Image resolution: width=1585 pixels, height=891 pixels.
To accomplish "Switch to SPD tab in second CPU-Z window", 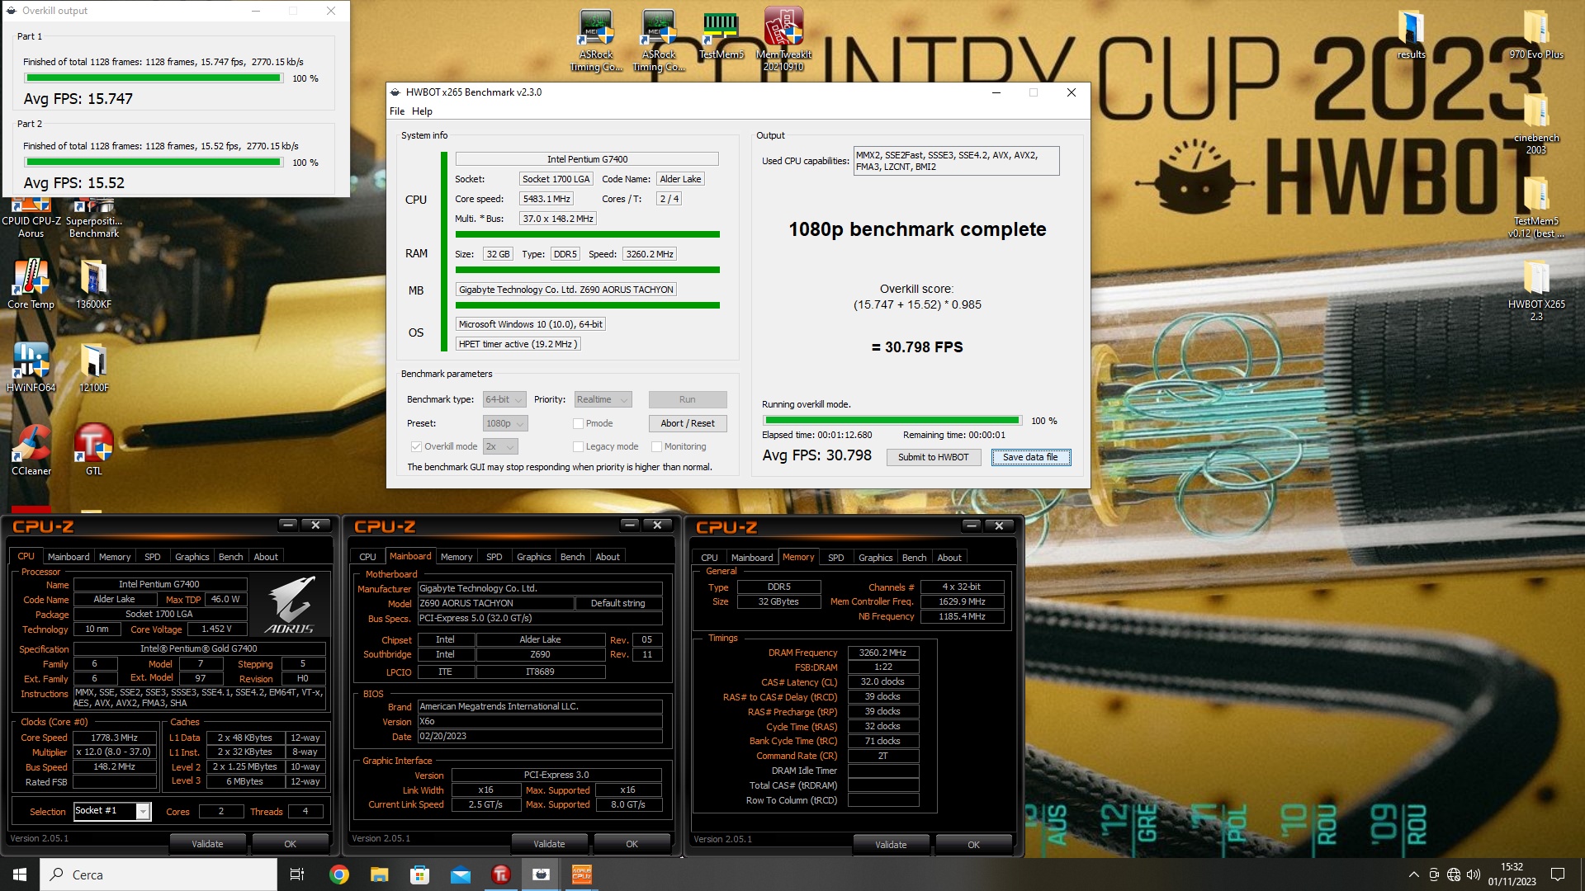I will point(494,557).
